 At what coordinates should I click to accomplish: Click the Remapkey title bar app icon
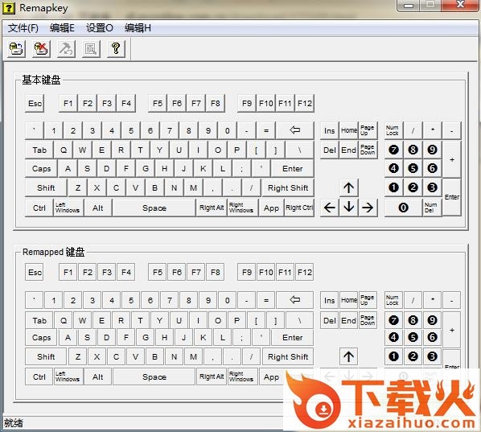pos(9,8)
